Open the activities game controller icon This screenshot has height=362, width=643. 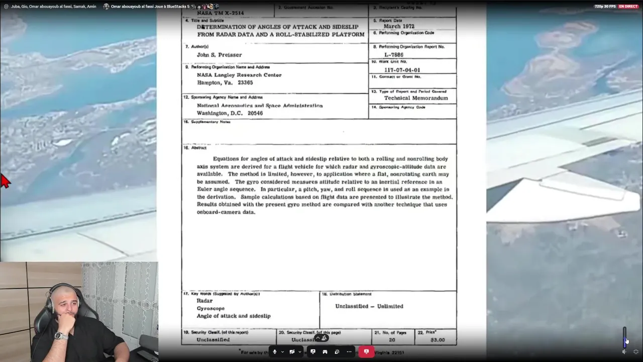(x=325, y=352)
